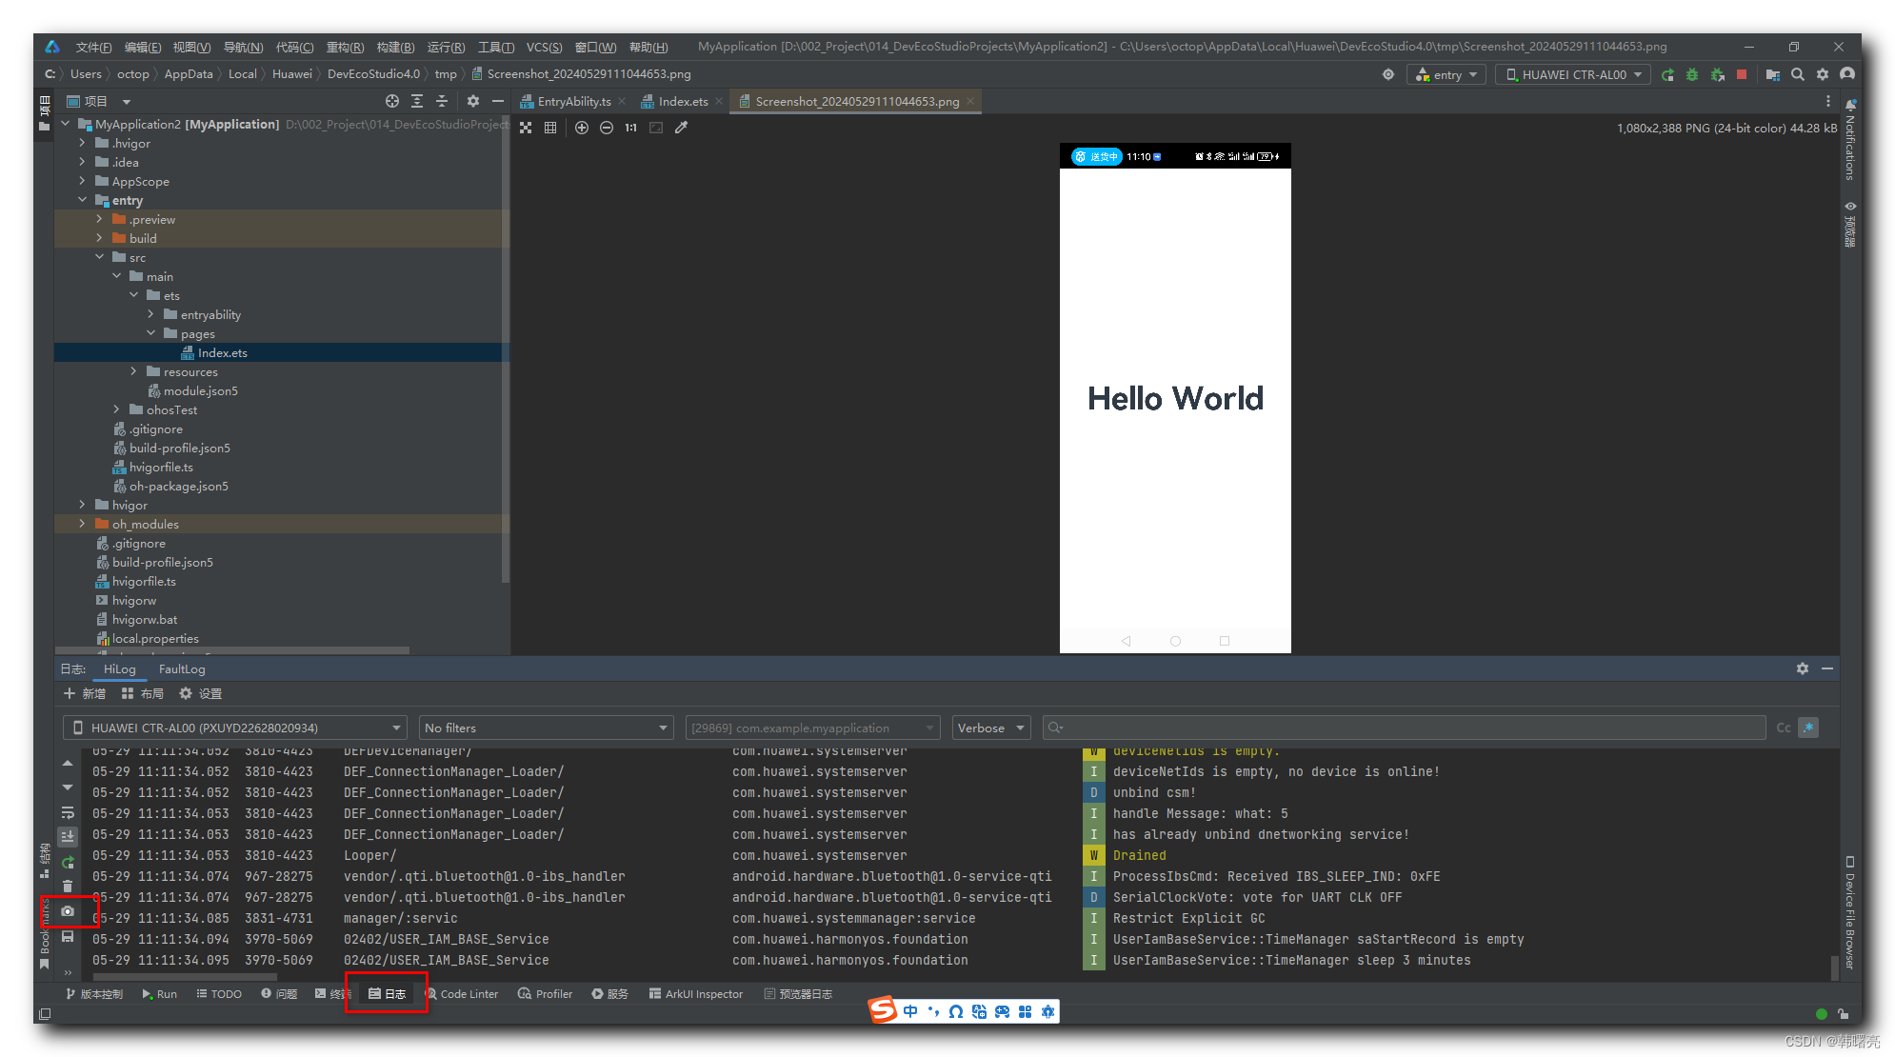Click the red stop button in toolbar

pyautogui.click(x=1742, y=74)
